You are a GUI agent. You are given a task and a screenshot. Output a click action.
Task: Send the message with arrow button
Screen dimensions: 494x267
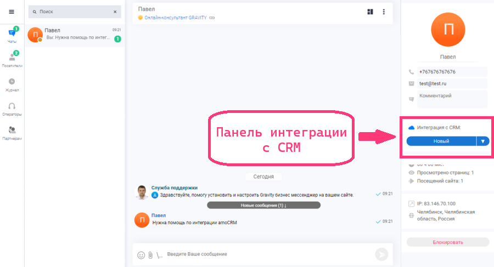tap(381, 254)
